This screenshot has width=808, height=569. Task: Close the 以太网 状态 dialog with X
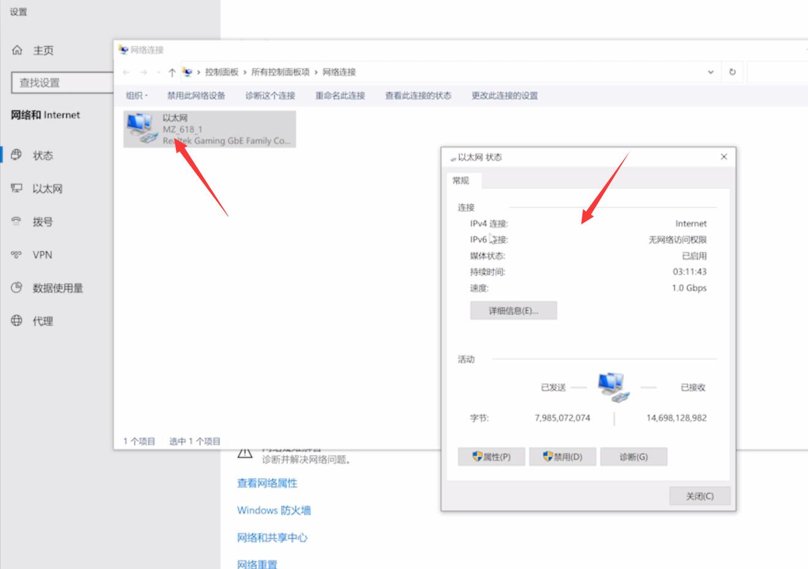pos(724,157)
